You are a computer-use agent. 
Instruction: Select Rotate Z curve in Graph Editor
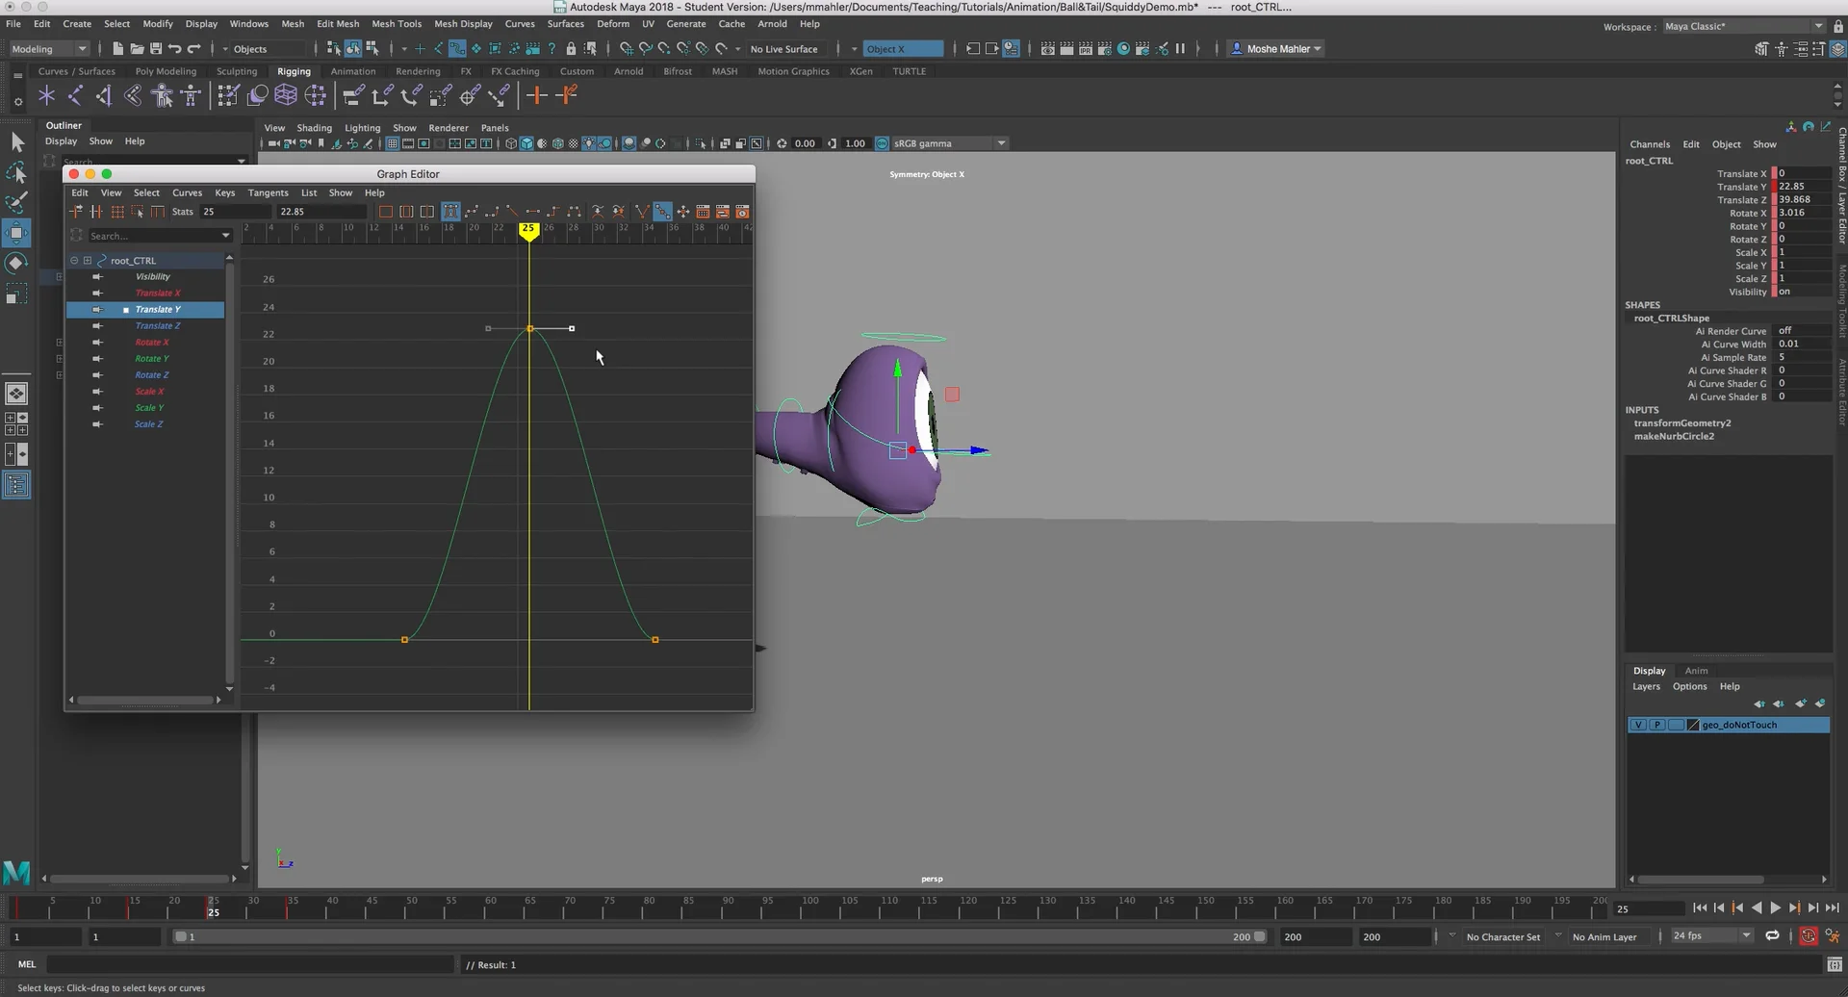[x=151, y=375]
